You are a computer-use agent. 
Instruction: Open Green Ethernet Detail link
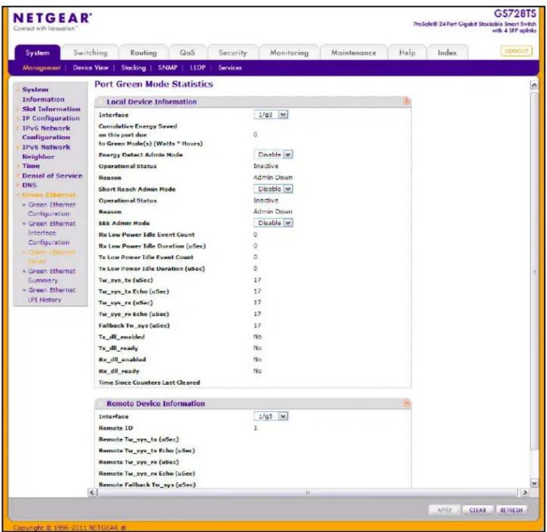[52, 257]
